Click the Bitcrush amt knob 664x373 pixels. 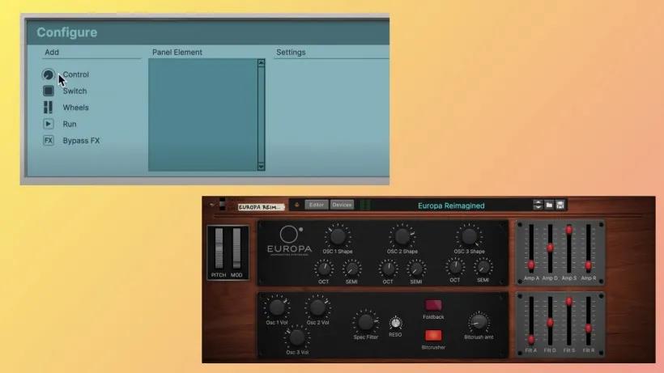[x=479, y=323]
